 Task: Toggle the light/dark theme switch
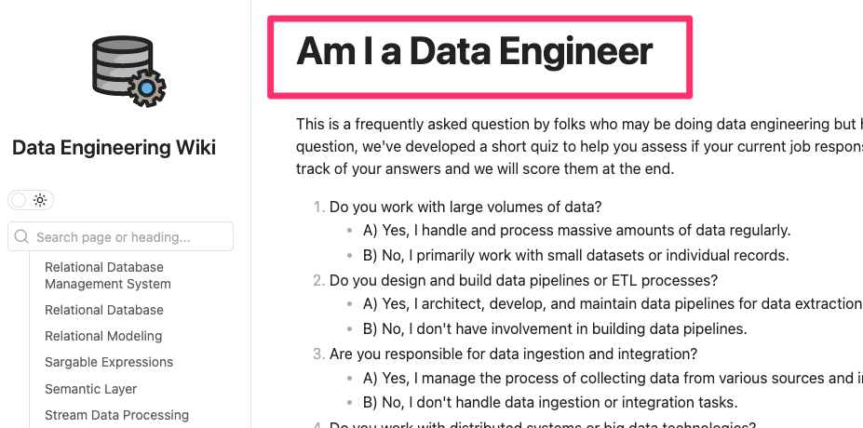coord(31,200)
